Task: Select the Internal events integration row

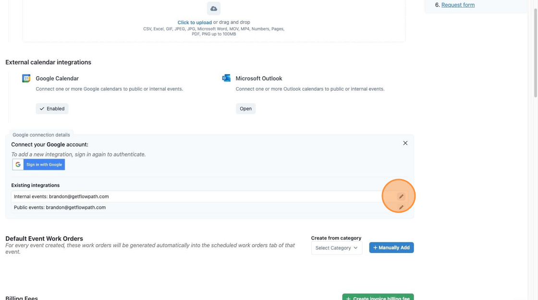Action: (x=209, y=196)
